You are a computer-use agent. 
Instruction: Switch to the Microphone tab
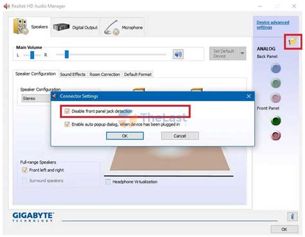pos(122,28)
